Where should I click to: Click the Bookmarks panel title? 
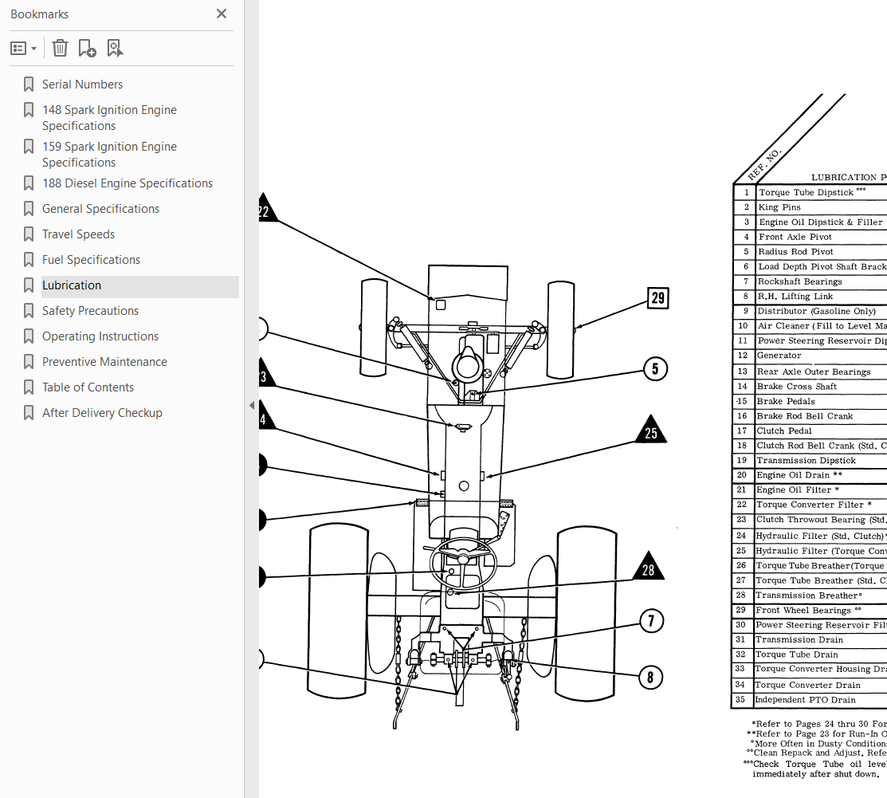click(x=40, y=14)
